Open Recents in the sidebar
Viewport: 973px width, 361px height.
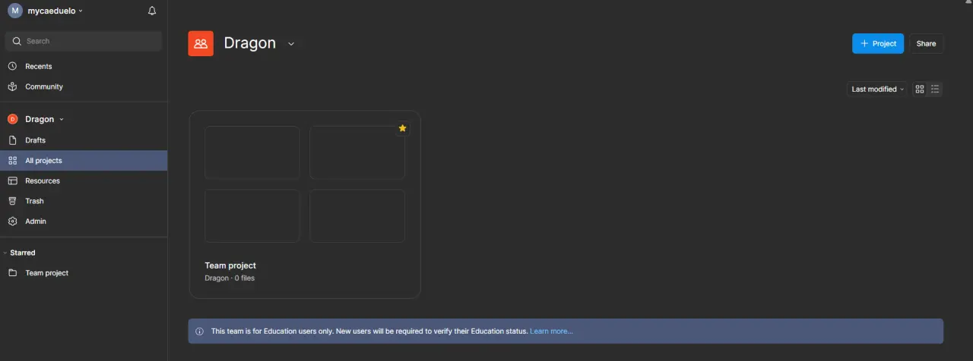click(84, 66)
